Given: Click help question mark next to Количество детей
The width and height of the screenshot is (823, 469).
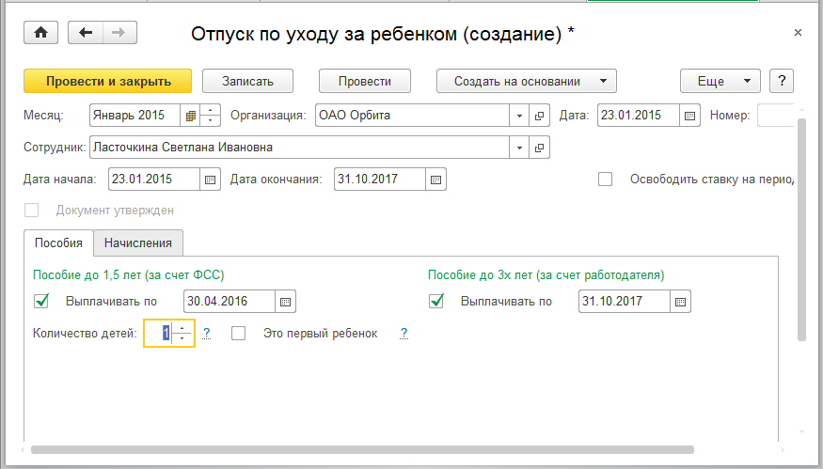Looking at the screenshot, I should coord(207,333).
